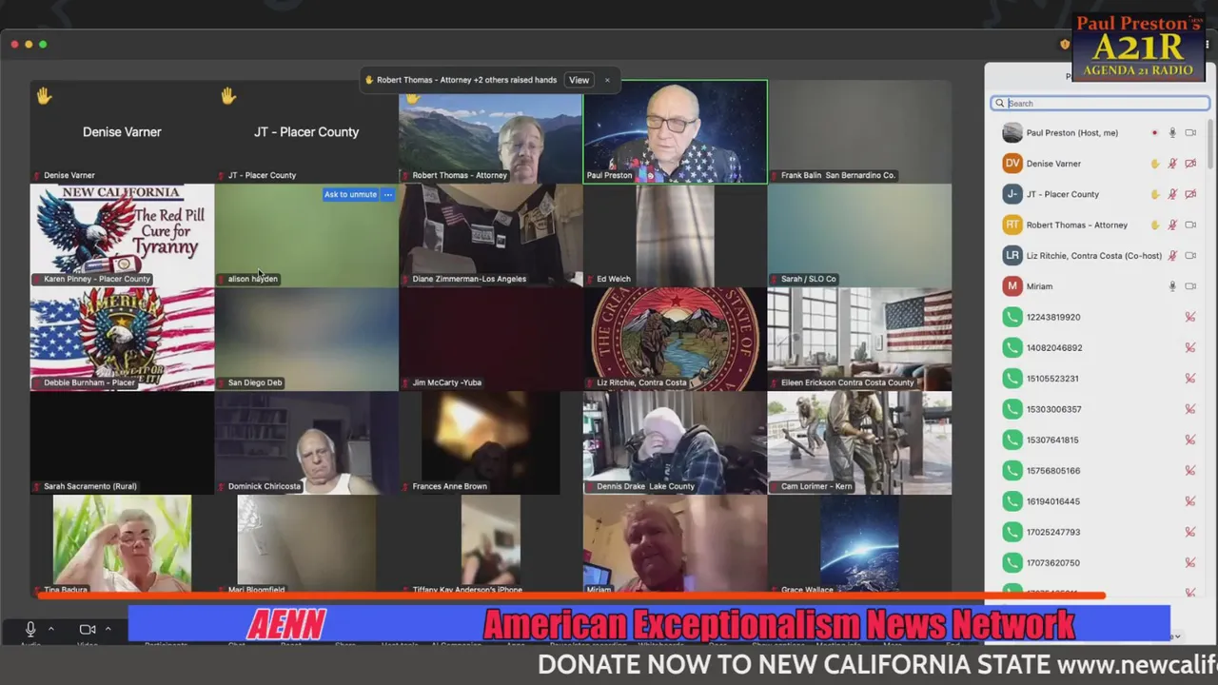This screenshot has width=1218, height=685.
Task: Click the search magnifier icon in participants panel
Action: pyautogui.click(x=1000, y=103)
